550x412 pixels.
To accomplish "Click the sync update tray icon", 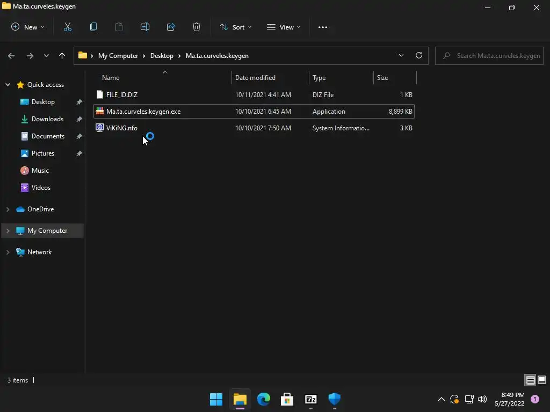I will coord(454,399).
